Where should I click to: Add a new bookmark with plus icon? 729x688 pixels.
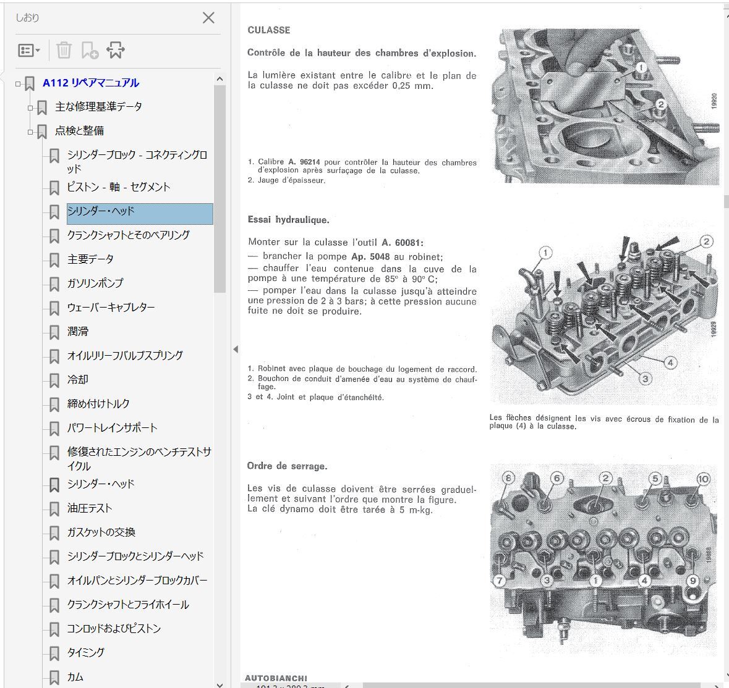click(x=89, y=50)
